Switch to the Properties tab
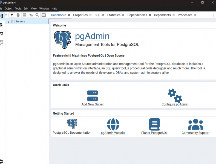The image size is (216, 164). [x=80, y=15]
